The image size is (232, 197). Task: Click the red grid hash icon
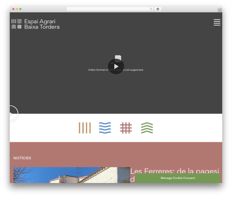126,128
